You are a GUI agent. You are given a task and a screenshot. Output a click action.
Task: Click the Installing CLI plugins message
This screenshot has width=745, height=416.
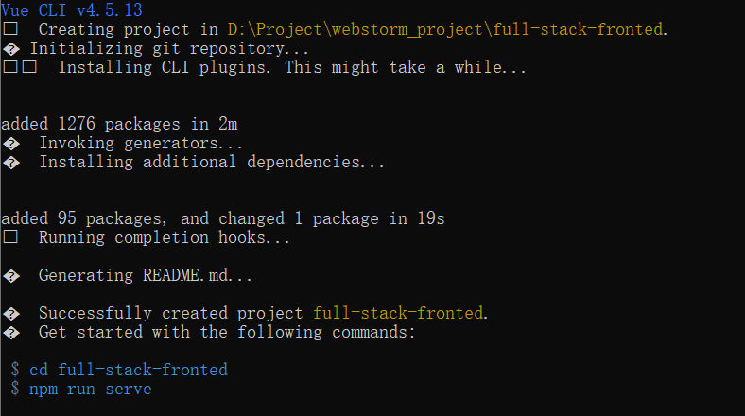click(x=292, y=67)
